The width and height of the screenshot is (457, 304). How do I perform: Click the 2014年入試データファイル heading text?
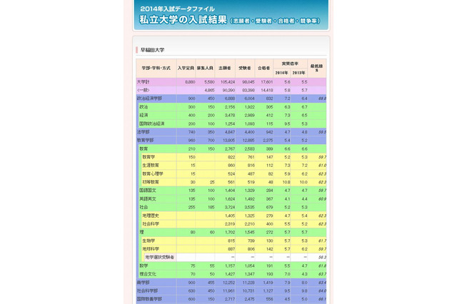point(178,9)
